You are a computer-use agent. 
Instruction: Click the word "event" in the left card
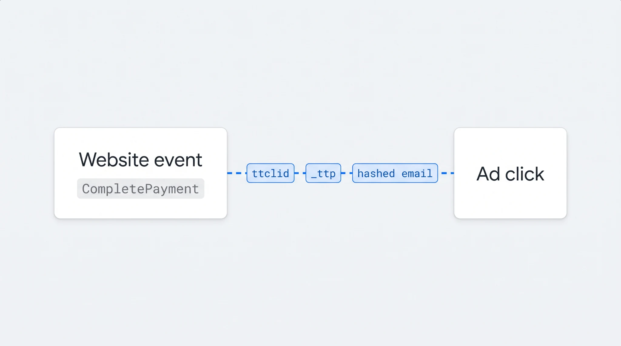coord(178,160)
